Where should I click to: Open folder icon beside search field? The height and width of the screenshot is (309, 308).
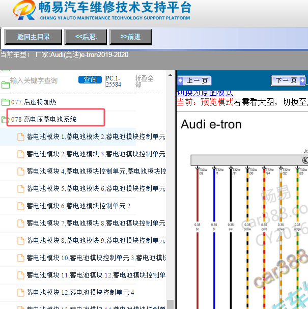6,85
